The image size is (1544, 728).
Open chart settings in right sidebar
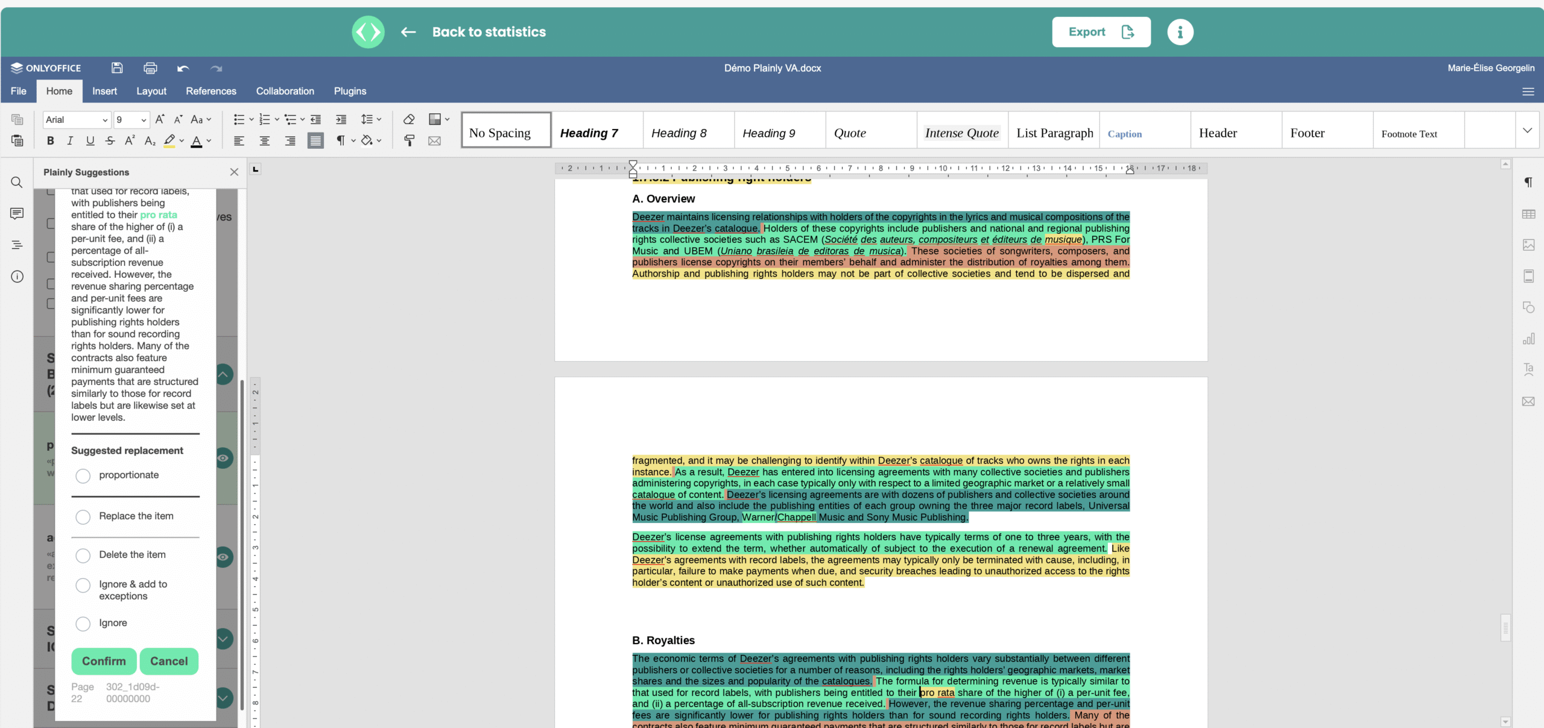(1528, 339)
